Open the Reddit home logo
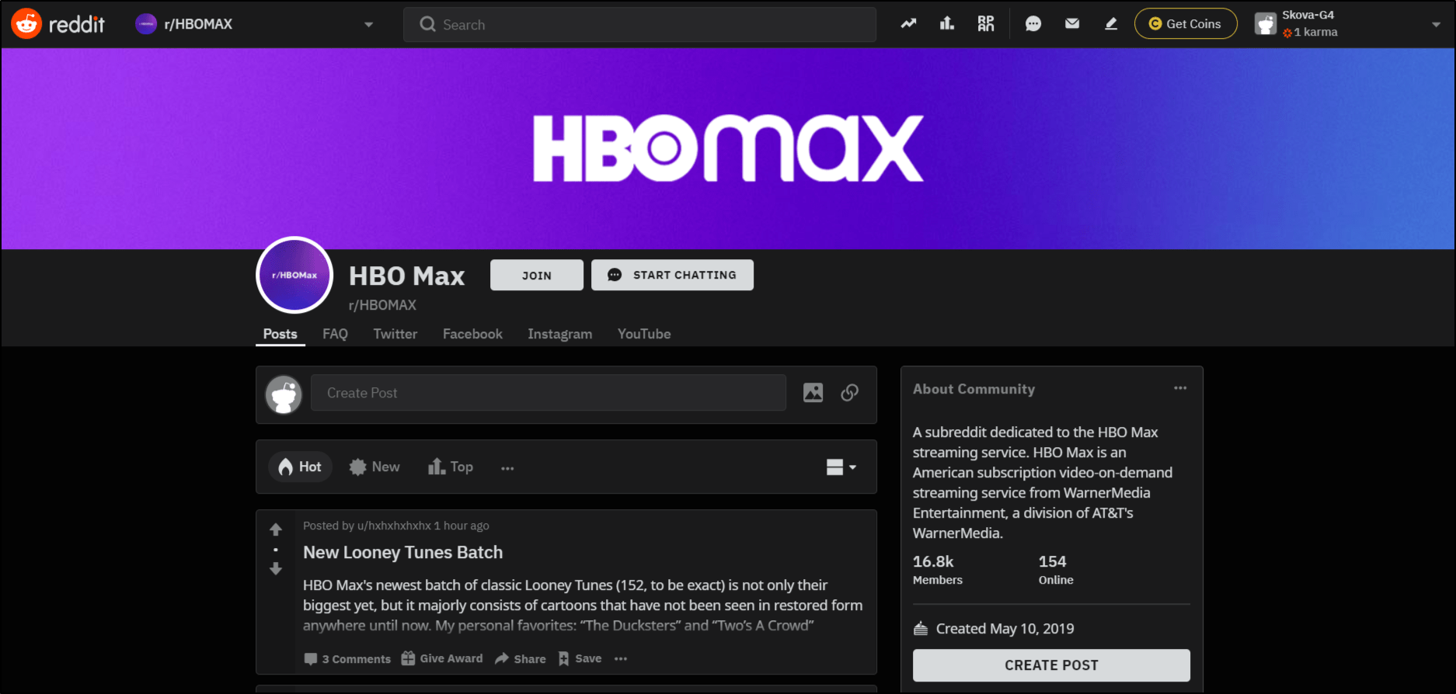The image size is (1456, 694). (57, 24)
